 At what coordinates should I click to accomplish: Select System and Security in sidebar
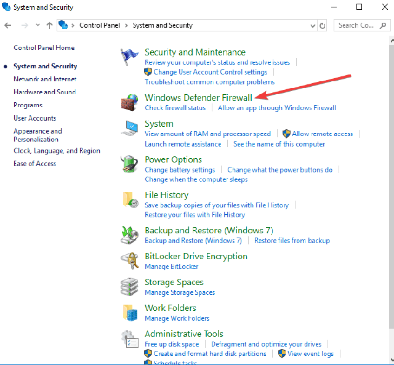click(45, 66)
